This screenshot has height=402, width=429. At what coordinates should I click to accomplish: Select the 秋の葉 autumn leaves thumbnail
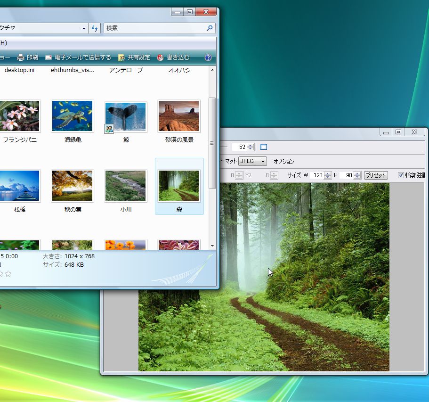click(73, 186)
